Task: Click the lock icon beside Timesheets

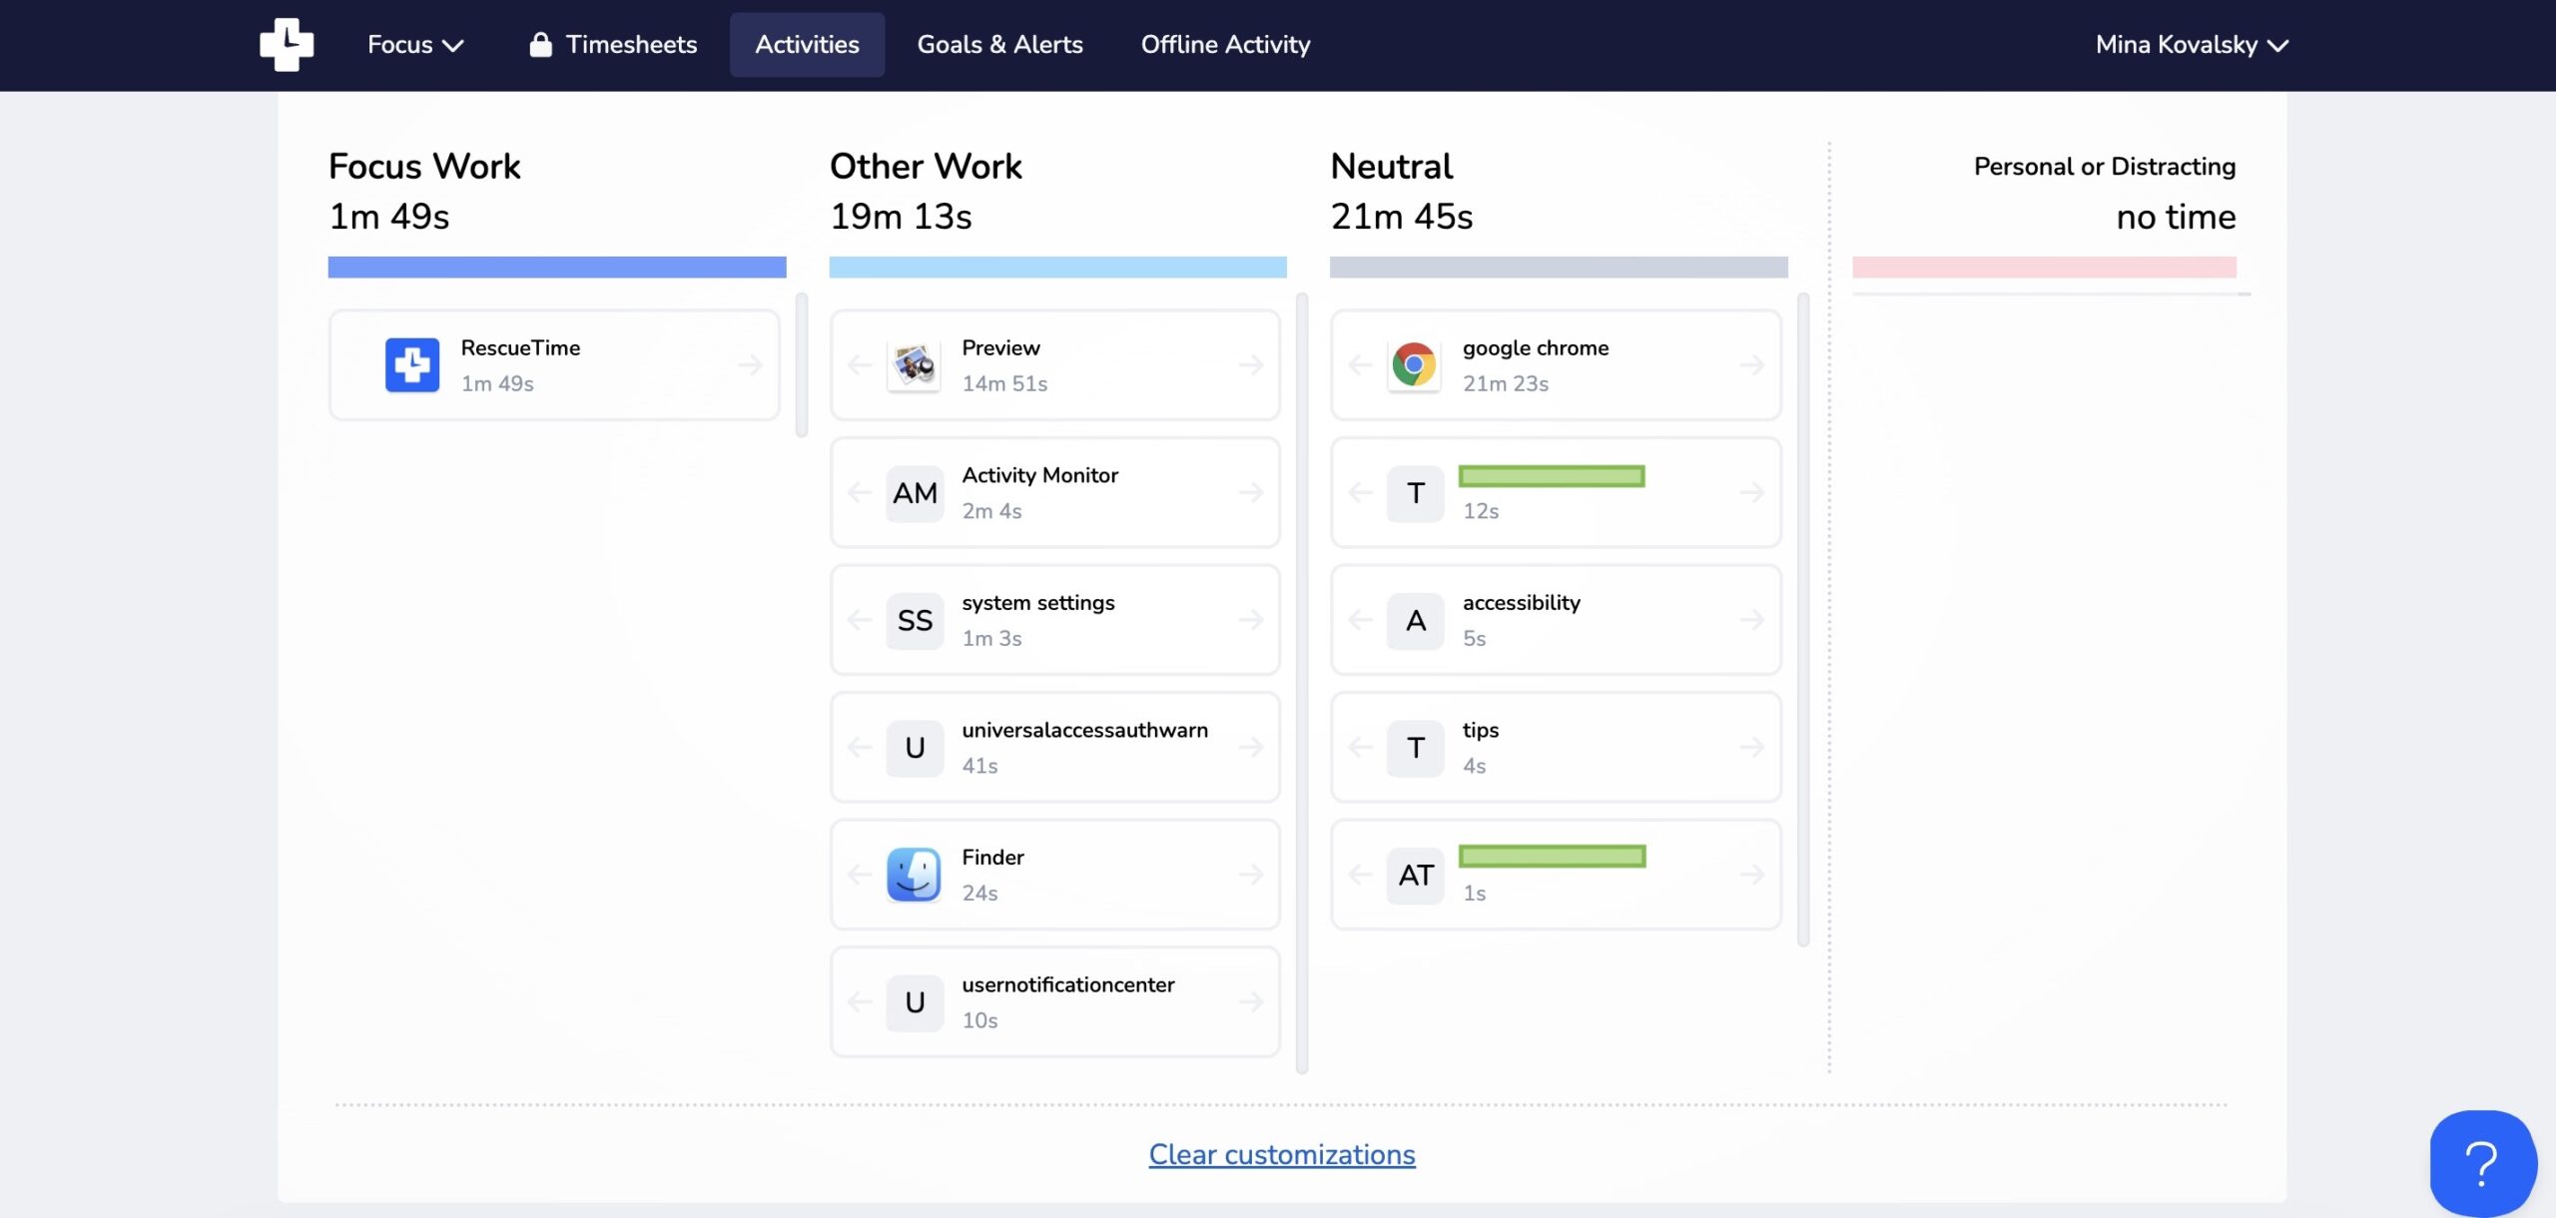Action: tap(540, 44)
